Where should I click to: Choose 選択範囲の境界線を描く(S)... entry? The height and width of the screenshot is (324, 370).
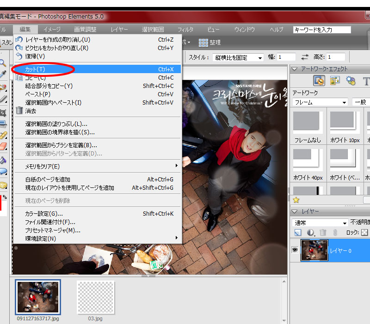(x=98, y=132)
